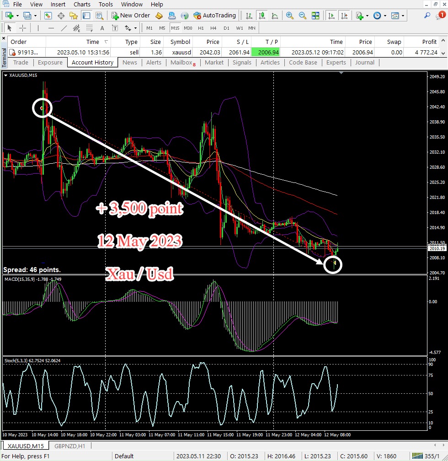Switch to the GBPNZD,H1 chart tab
The width and height of the screenshot is (448, 461).
pyautogui.click(x=69, y=446)
